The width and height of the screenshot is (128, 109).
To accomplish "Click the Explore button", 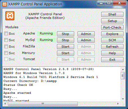I will [x=112, y=34].
